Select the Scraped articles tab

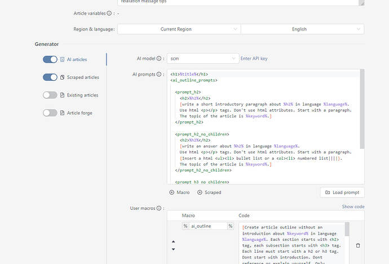tap(83, 77)
